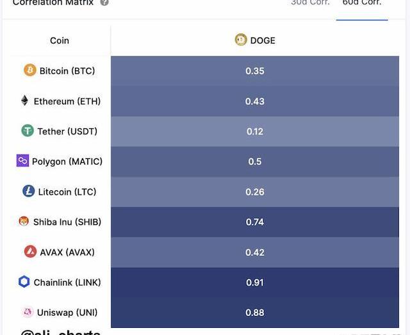Click the Ethereum diamond icon
This screenshot has width=410, height=335.
point(24,101)
